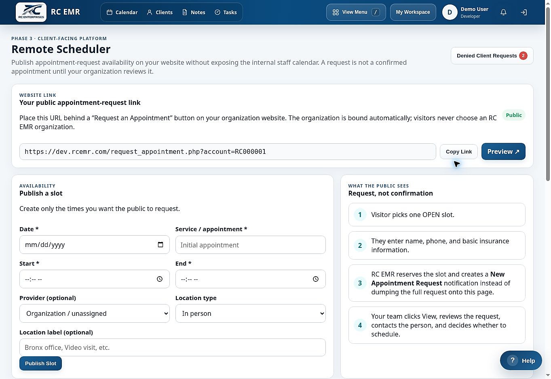This screenshot has width=551, height=379.
Task: Open the notifications bell
Action: point(503,12)
